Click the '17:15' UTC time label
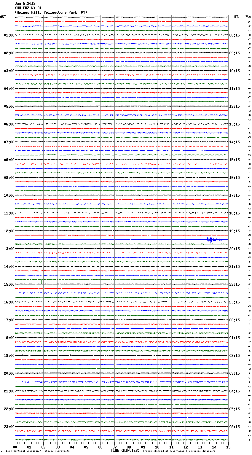Viewport: 252px width, 455px height. [x=235, y=195]
